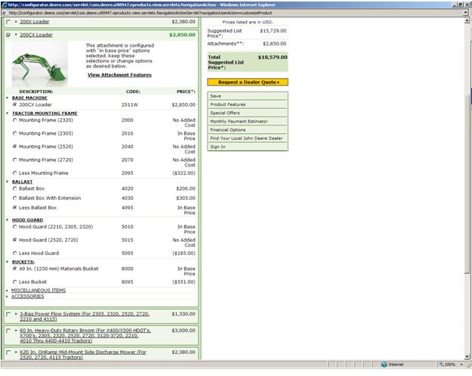Viewport: 472px width, 376px height.
Task: Expand the MISCELLANEOUS ITEMS section
Action: (x=8, y=291)
